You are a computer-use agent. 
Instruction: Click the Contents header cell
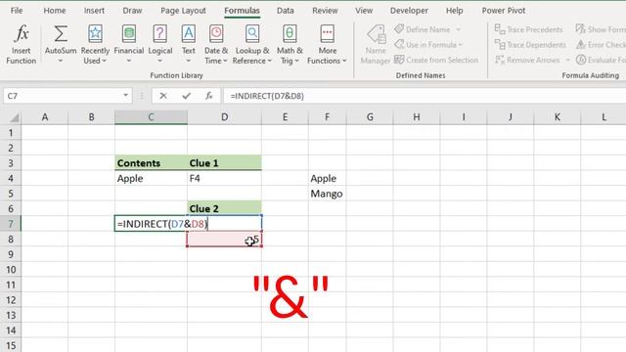(151, 163)
